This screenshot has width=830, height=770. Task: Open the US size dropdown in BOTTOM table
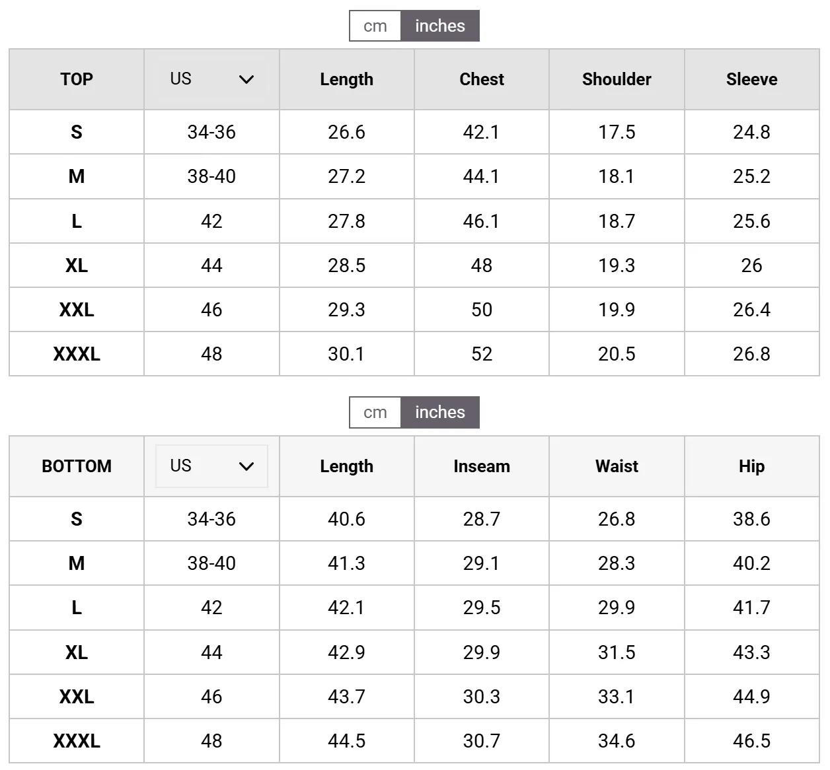[211, 466]
